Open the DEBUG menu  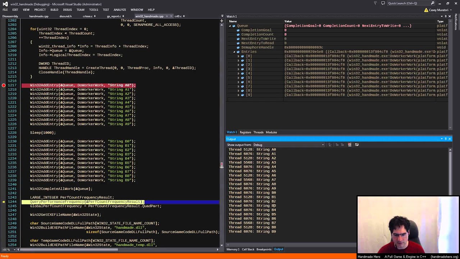tap(67, 10)
